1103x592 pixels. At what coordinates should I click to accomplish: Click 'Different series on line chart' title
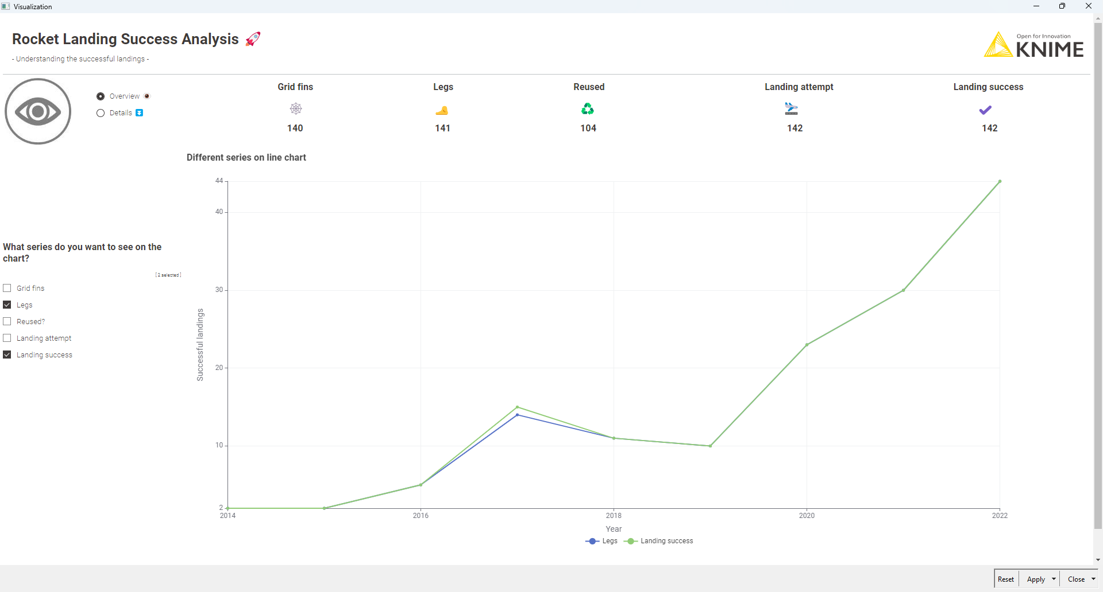pyautogui.click(x=246, y=157)
